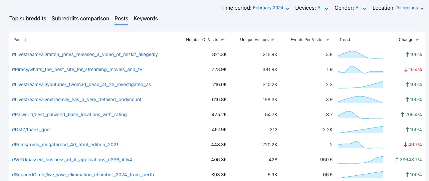Open the mitch_jones LivestreamFail post link
The width and height of the screenshot is (429, 181).
pyautogui.click(x=85, y=54)
